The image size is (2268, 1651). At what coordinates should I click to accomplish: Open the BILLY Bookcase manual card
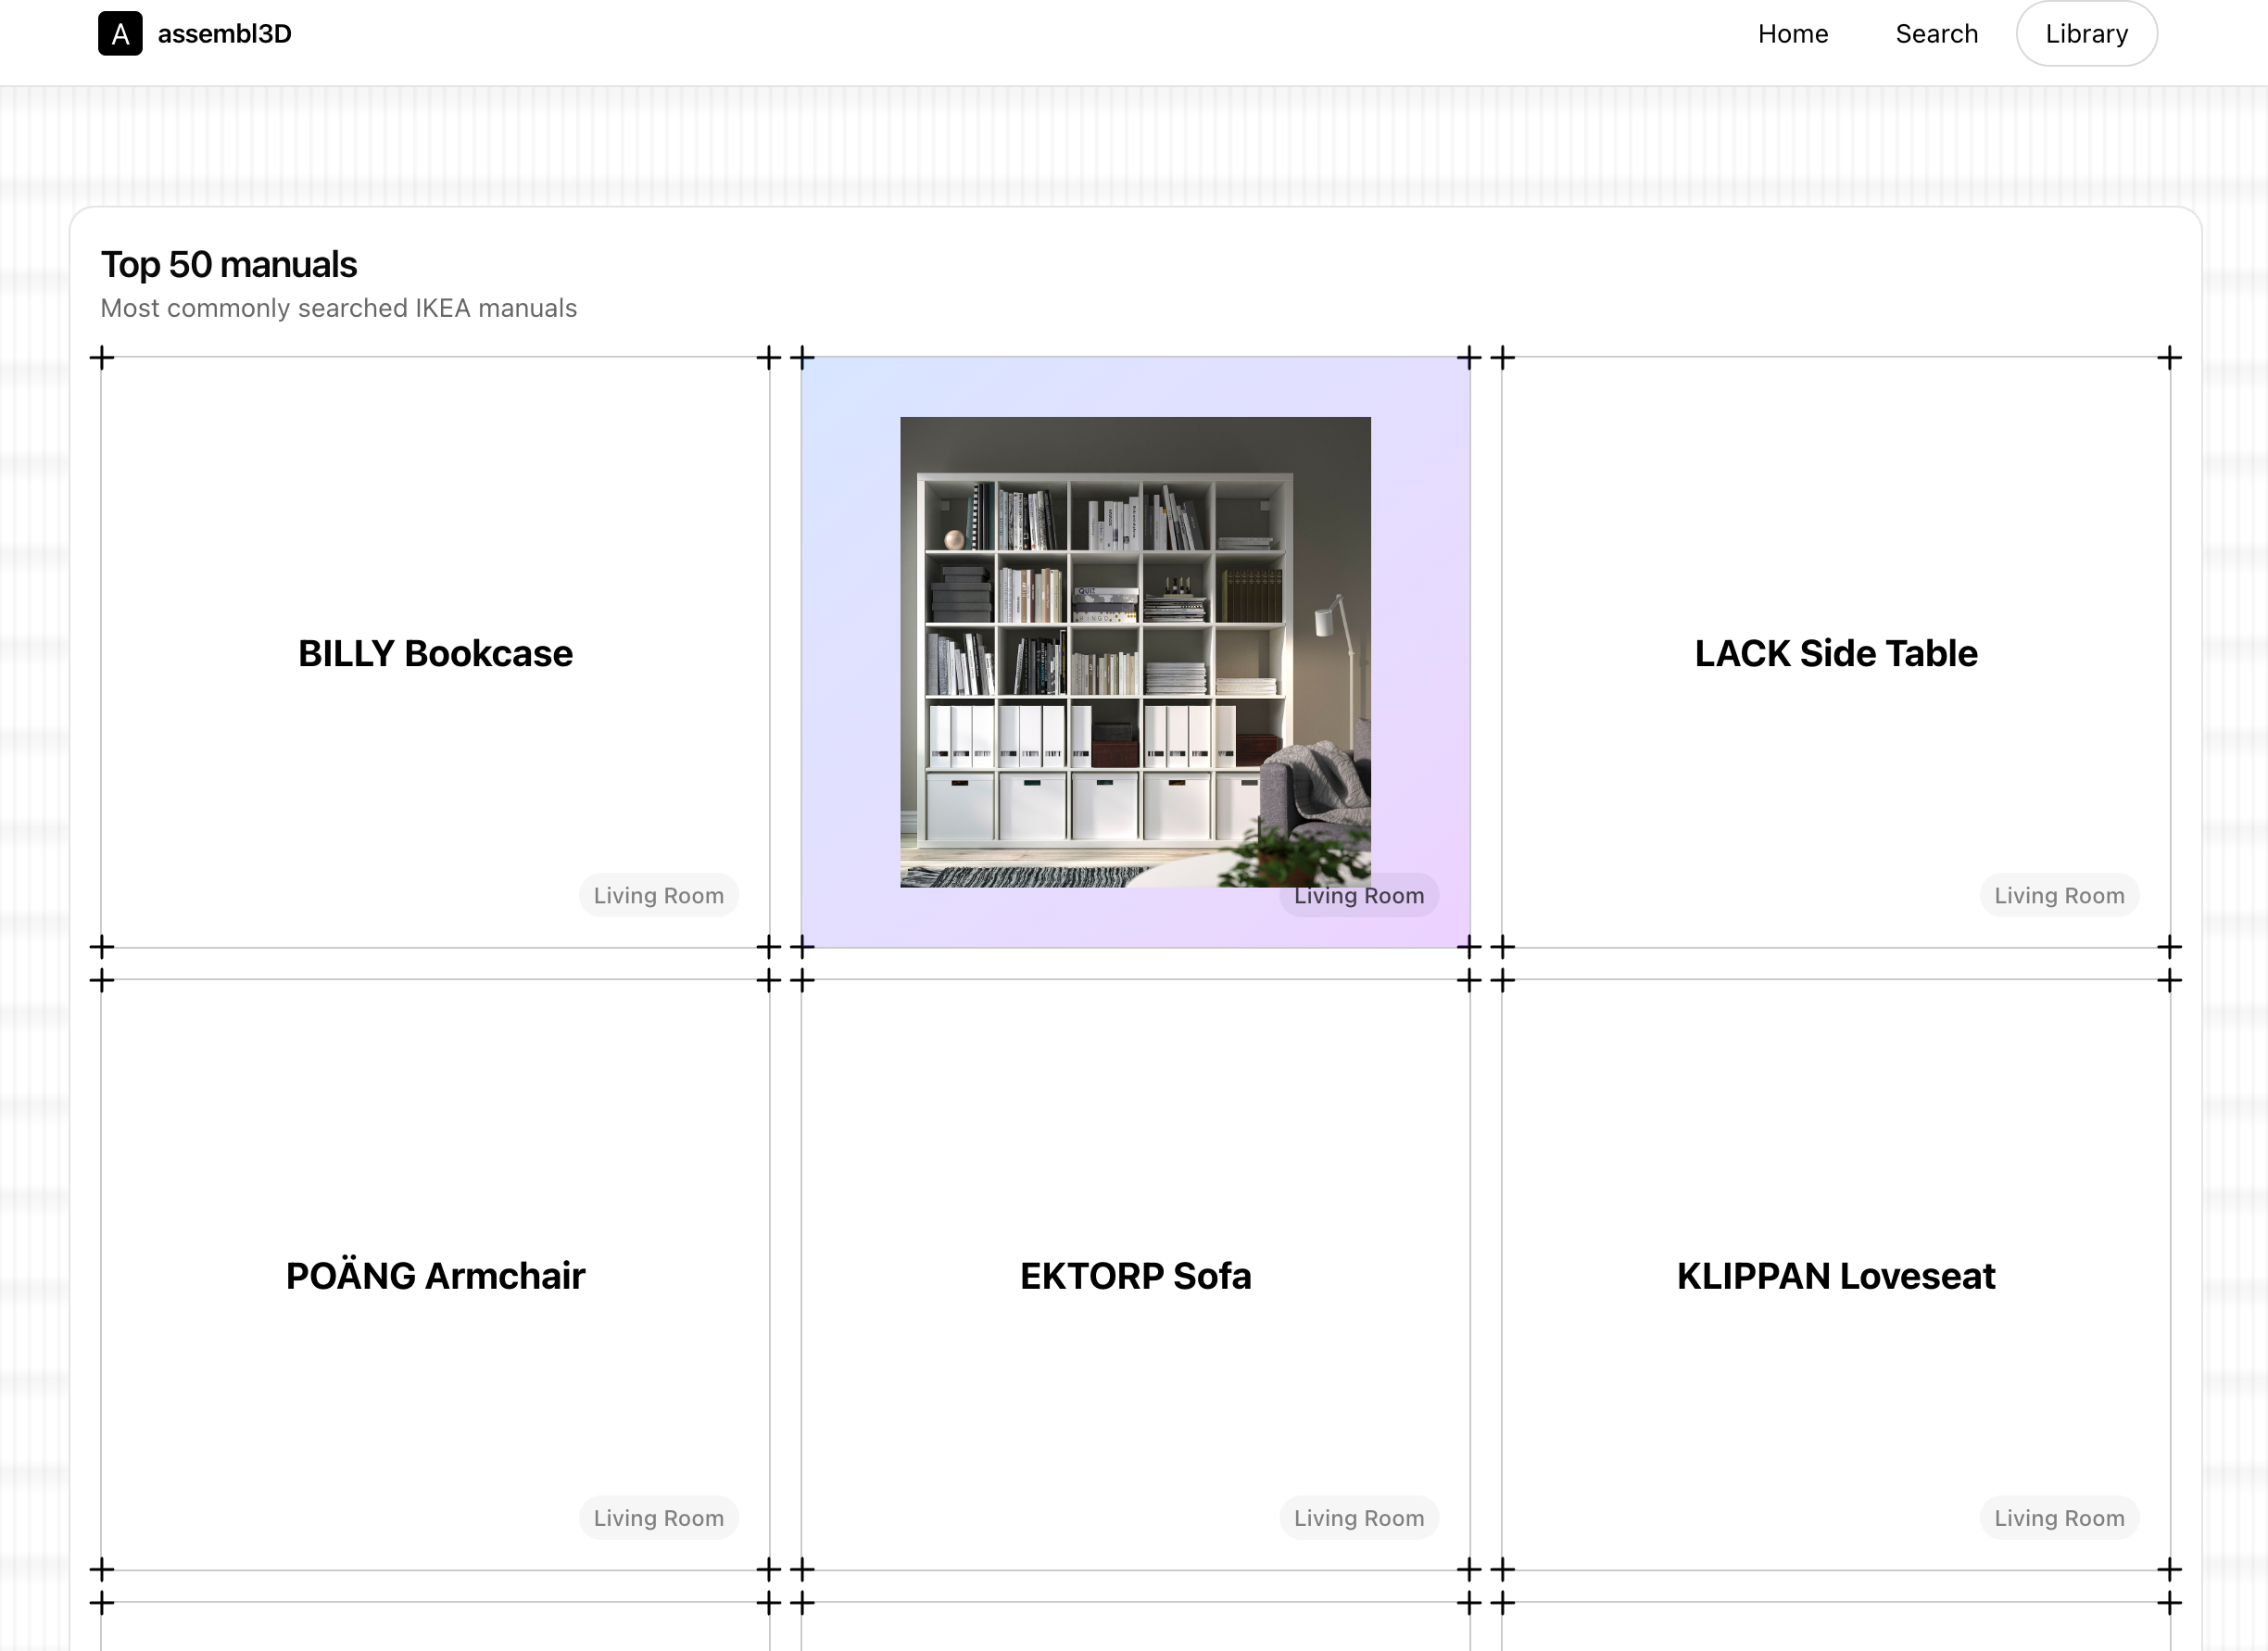coord(435,653)
